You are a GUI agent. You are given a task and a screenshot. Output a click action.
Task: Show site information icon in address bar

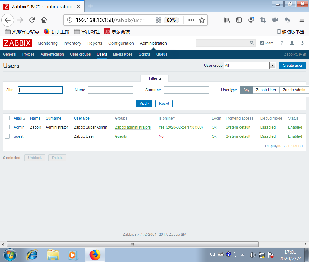pos(70,20)
